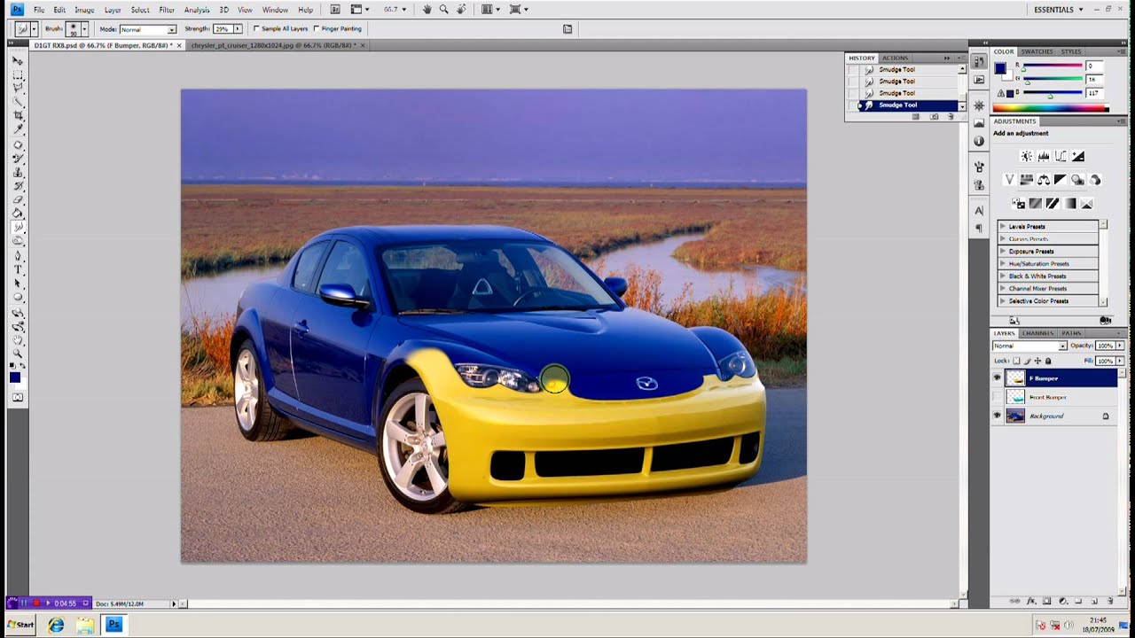This screenshot has width=1135, height=638.
Task: Switch to the Channels tab
Action: click(1037, 333)
